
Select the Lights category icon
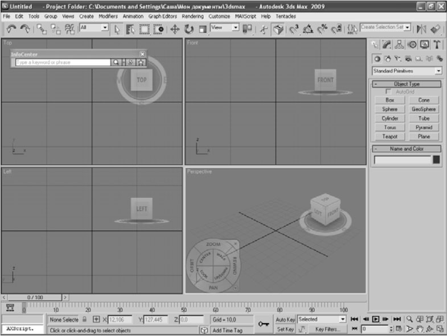(398, 59)
